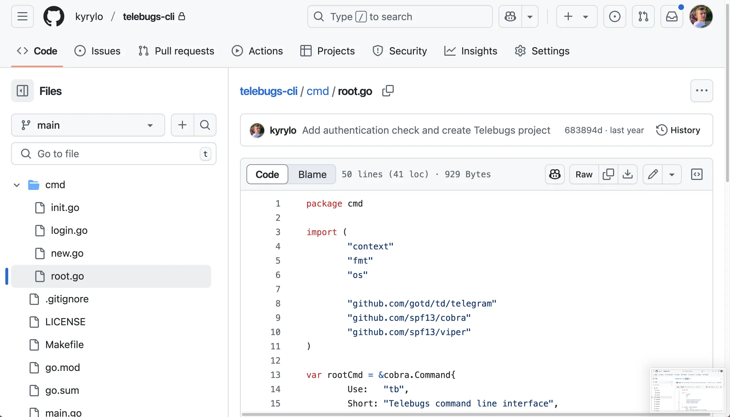Screen dimensions: 730x417
Task: Copy file path icon next to root.go
Action: coord(388,91)
